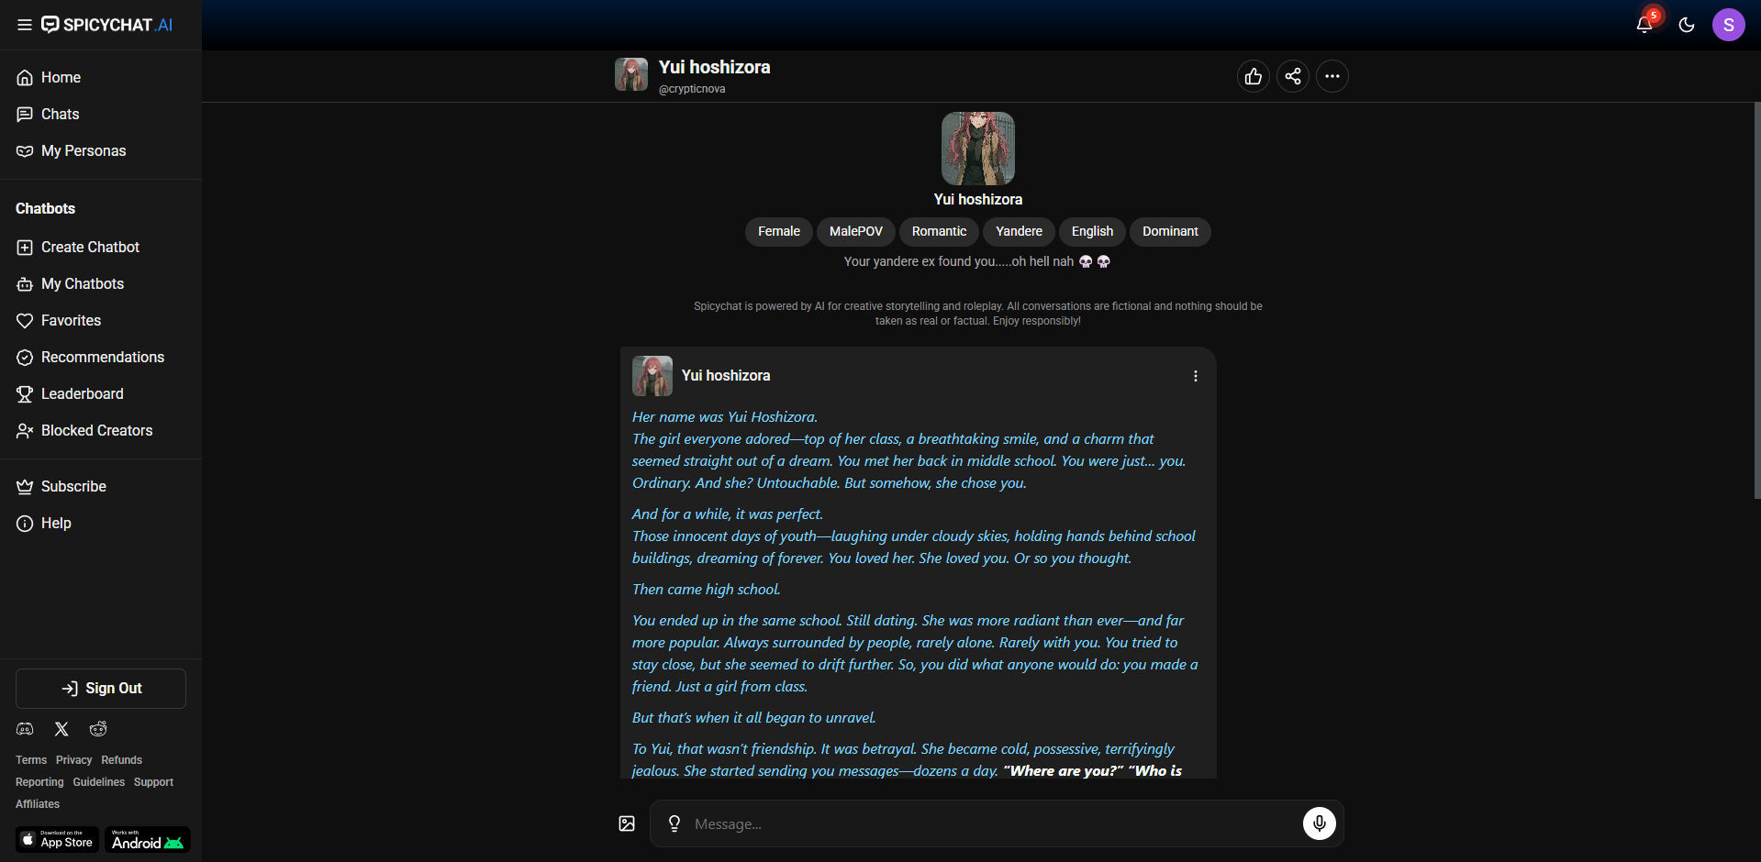
Task: Click the small header avatar thumbnail
Action: 631,74
